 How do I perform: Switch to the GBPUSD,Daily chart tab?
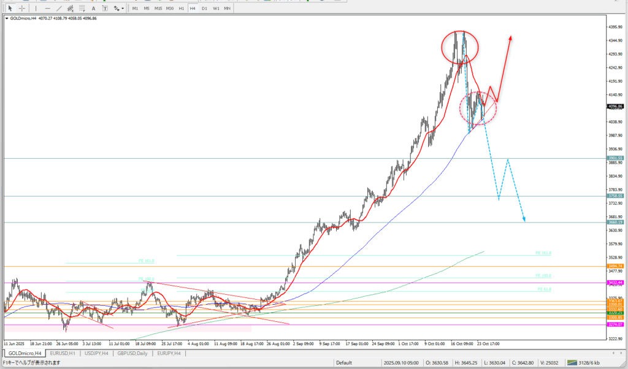tap(132, 354)
